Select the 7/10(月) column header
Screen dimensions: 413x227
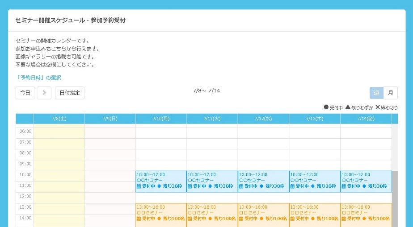pyautogui.click(x=161, y=119)
